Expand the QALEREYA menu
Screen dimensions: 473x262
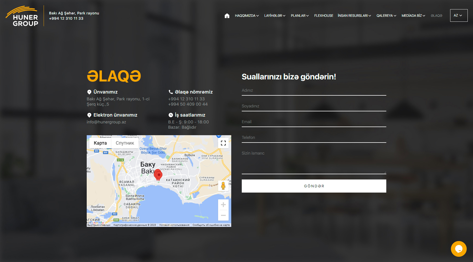click(386, 16)
